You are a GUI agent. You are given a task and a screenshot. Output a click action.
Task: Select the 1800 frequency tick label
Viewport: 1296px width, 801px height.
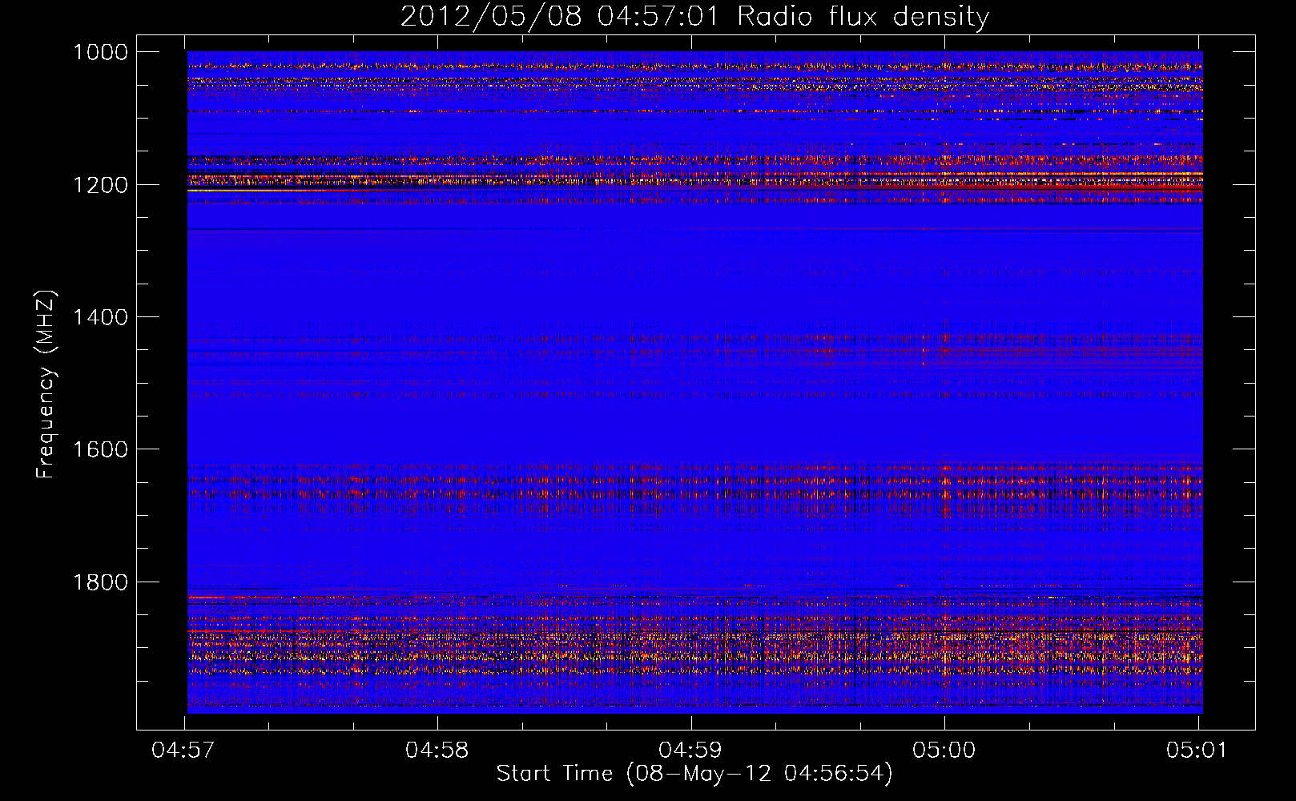(x=100, y=582)
